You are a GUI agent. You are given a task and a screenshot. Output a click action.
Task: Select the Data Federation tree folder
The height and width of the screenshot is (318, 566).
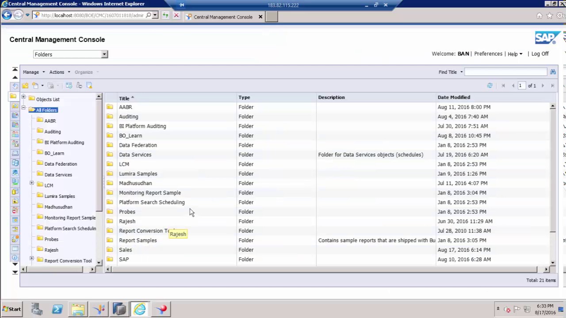[x=61, y=164]
